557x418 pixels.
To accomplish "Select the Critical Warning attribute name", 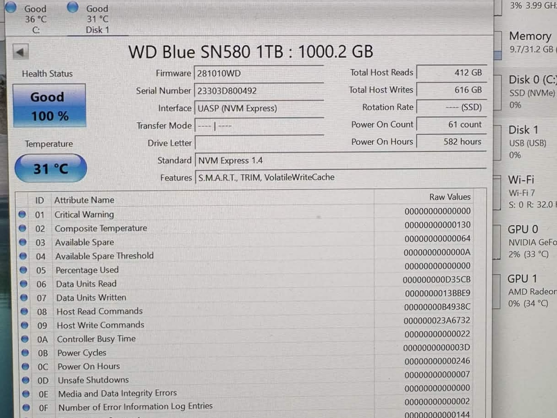I will 84,214.
